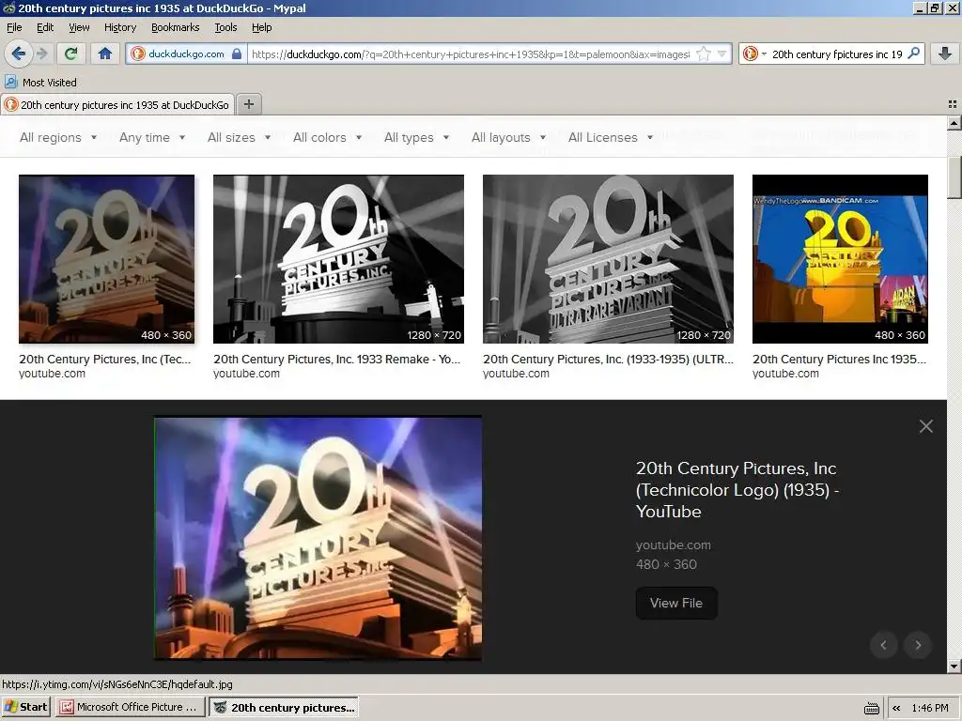Expand hidden tray icons chevron
The image size is (962, 721).
coord(896,708)
